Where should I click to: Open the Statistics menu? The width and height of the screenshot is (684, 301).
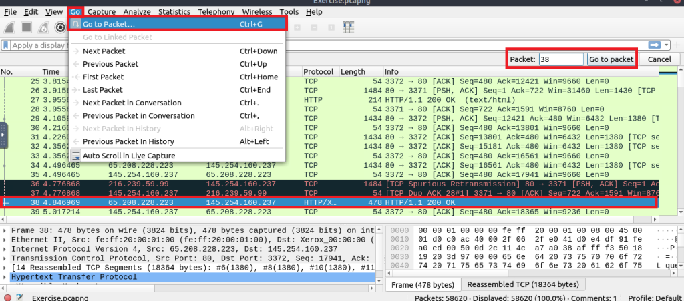(174, 12)
